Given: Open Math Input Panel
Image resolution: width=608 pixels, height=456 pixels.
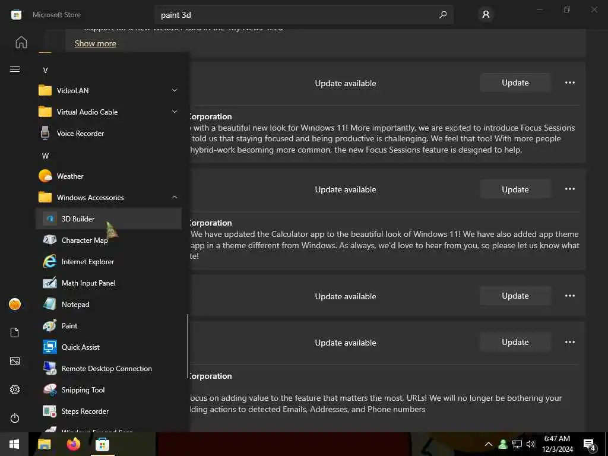Looking at the screenshot, I should tap(109, 283).
